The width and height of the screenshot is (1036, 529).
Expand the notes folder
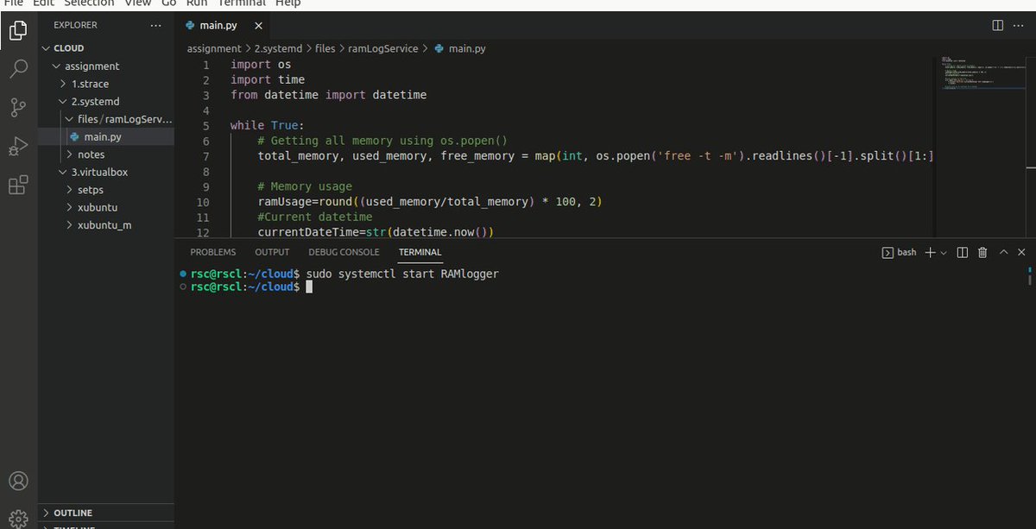[x=106, y=154]
